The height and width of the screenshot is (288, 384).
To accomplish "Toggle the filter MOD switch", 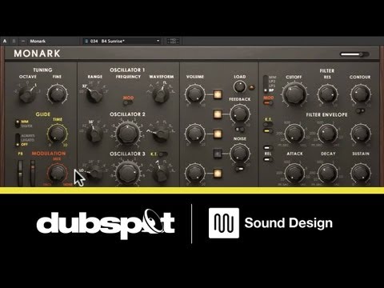I will click(x=267, y=103).
